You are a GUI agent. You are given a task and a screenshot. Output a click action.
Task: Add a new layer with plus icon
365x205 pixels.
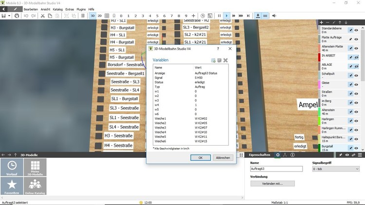[322, 22]
